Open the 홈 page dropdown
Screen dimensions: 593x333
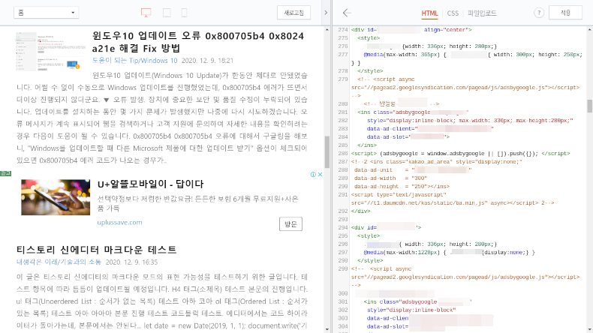[x=46, y=13]
